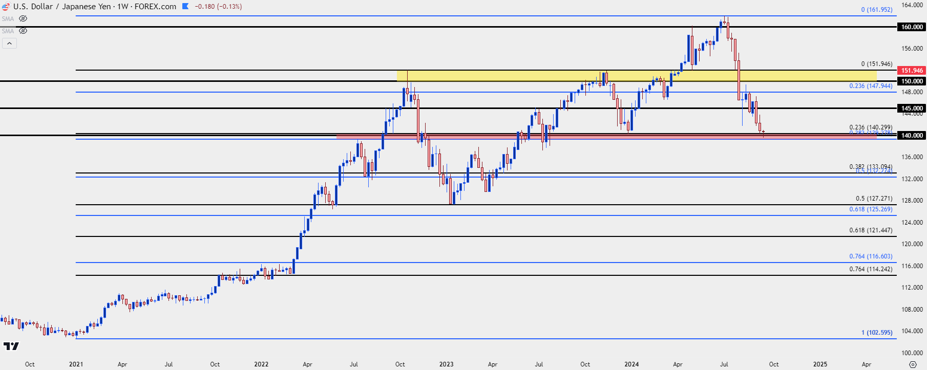The image size is (927, 370).
Task: Click 2023 on the time axis
Action: pos(446,364)
